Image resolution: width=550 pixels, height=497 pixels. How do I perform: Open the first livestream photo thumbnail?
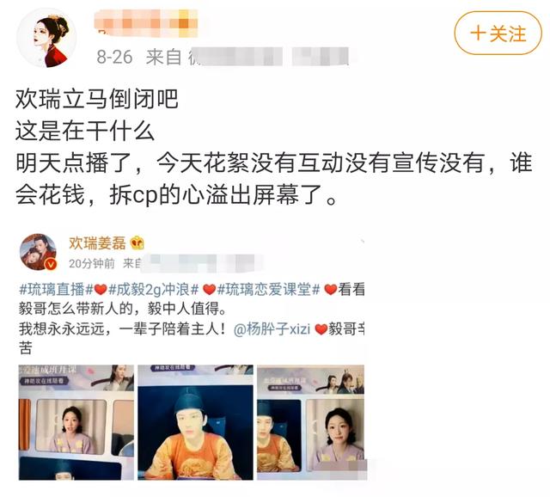pos(76,422)
